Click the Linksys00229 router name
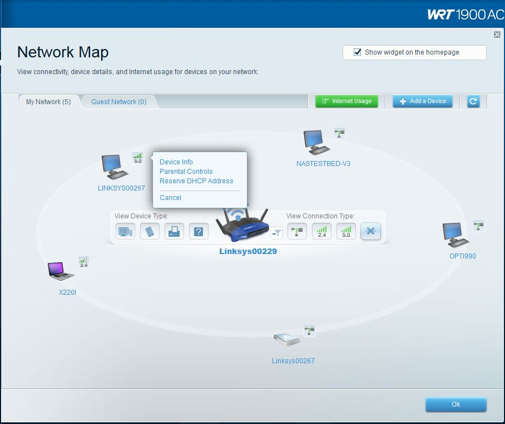Image resolution: width=505 pixels, height=424 pixels. click(x=248, y=251)
